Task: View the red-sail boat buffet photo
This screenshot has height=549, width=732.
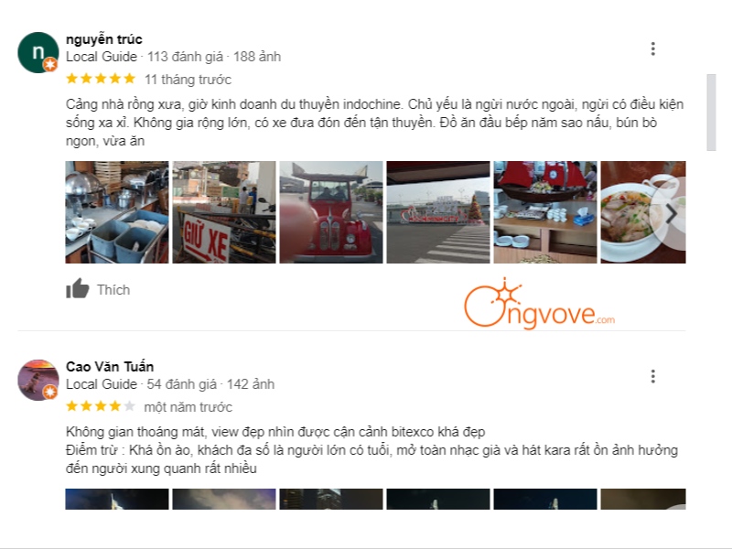Action: (x=545, y=212)
